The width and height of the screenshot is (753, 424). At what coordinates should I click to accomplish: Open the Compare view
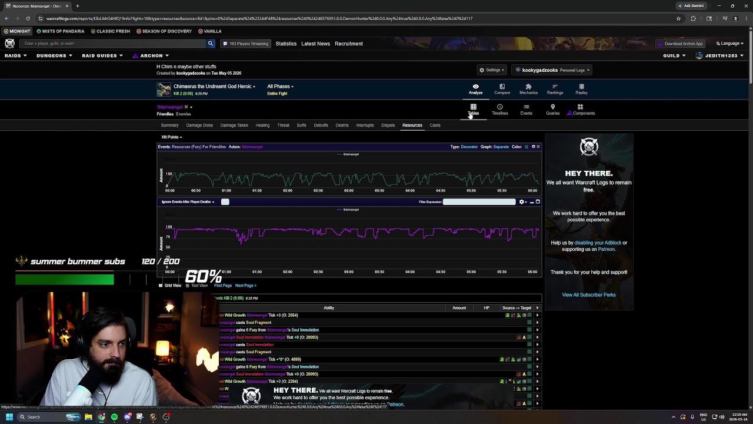coord(502,89)
